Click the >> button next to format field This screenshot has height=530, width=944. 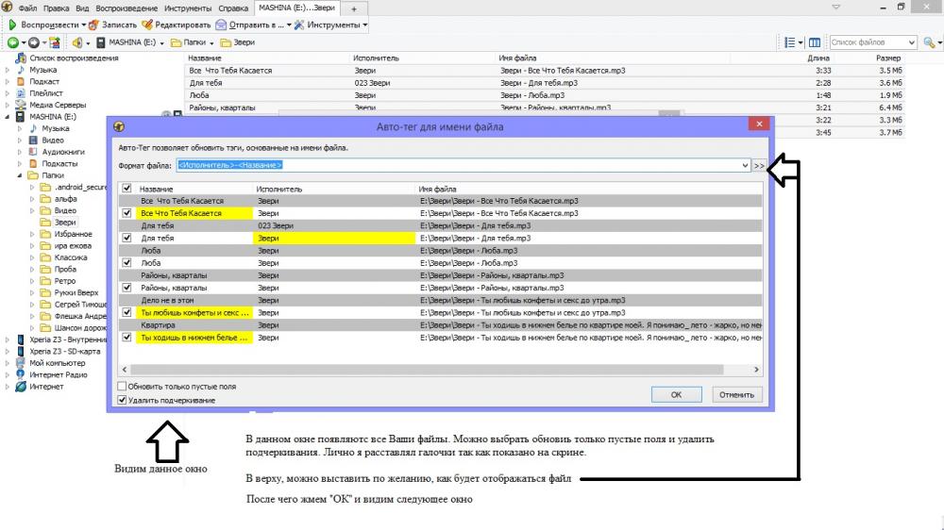click(759, 165)
